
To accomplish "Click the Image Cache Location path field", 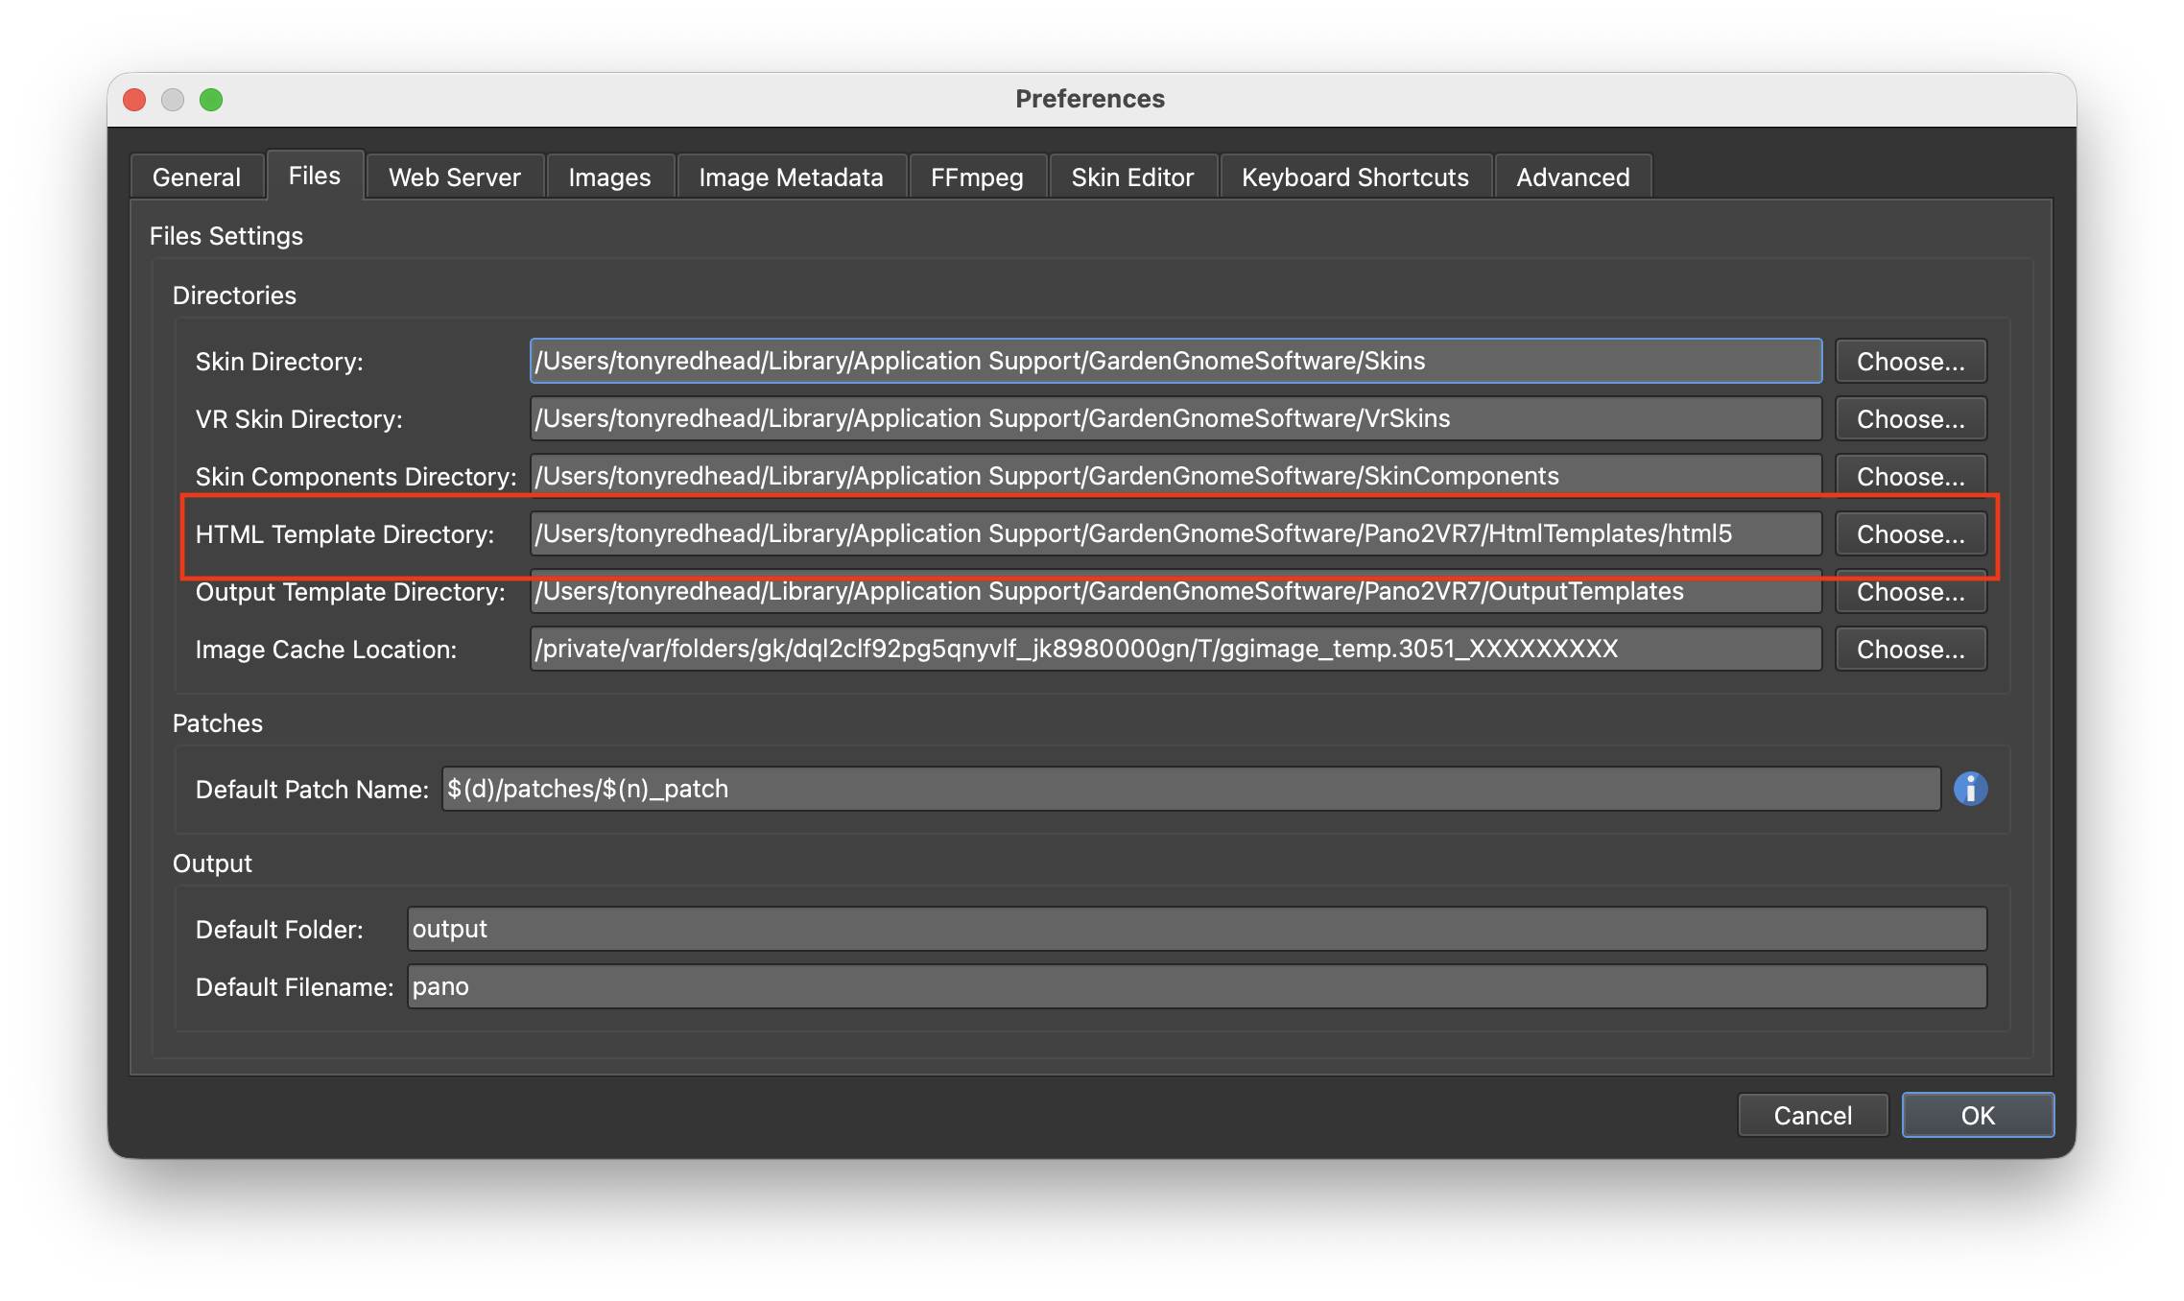I will 1175,650.
